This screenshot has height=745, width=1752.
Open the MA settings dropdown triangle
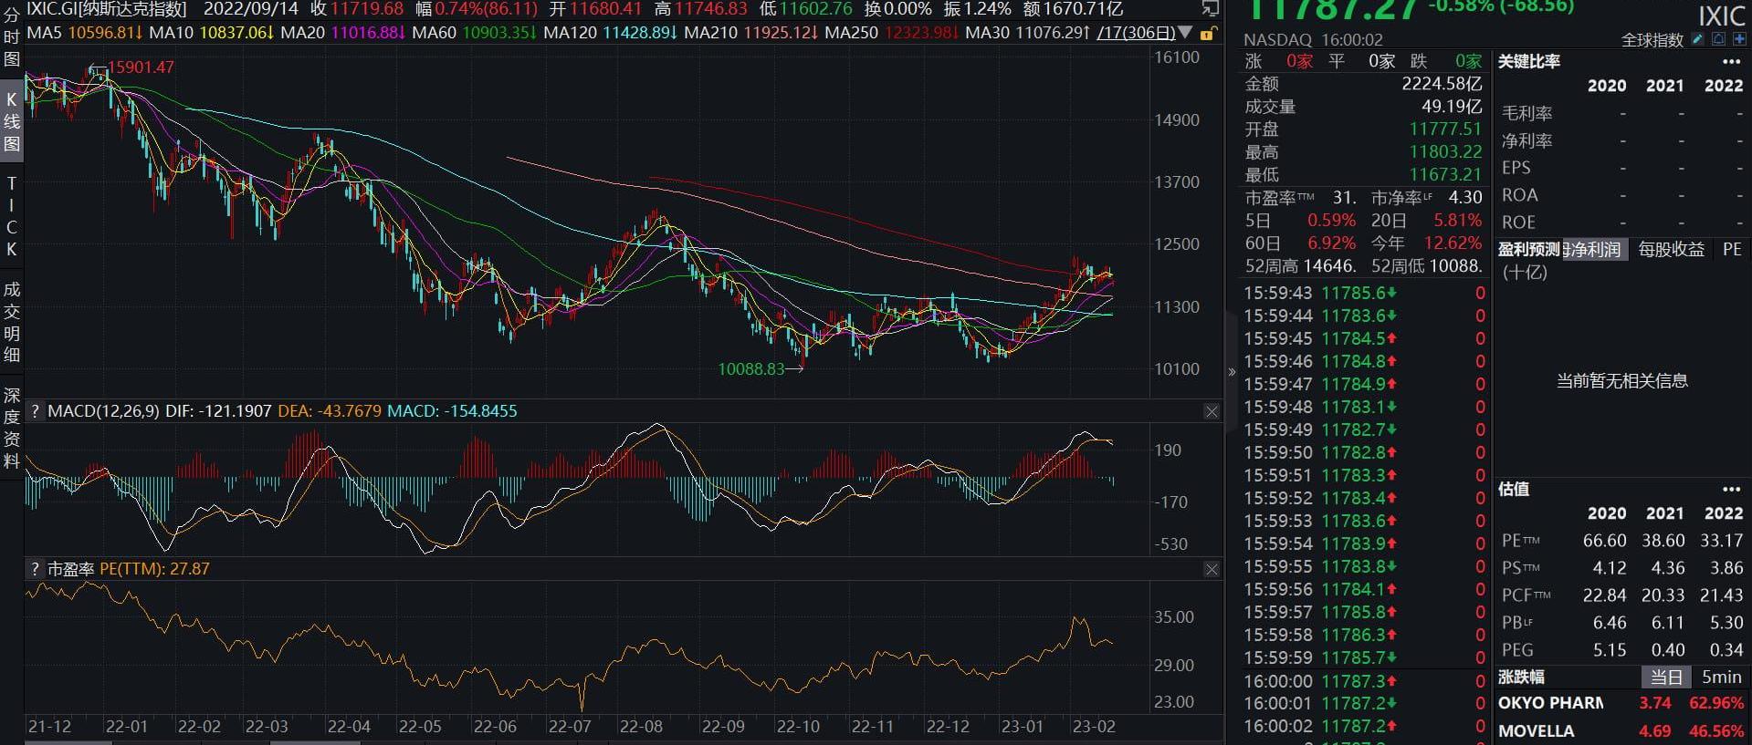pyautogui.click(x=1185, y=33)
